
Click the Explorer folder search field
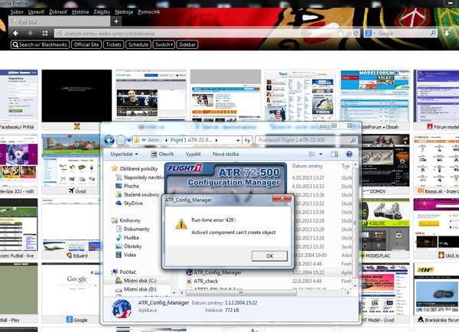tap(307, 140)
